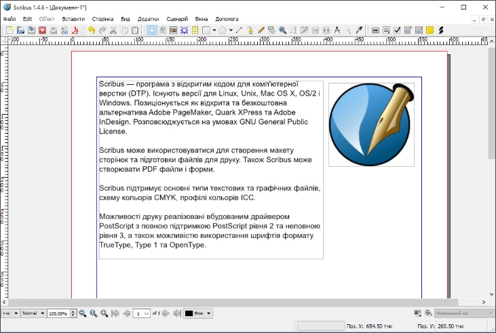Open a document using the folder icon

click(x=20, y=31)
